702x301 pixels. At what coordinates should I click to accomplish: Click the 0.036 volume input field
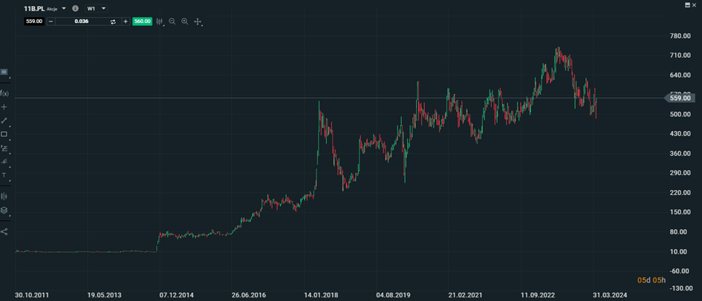(x=82, y=21)
